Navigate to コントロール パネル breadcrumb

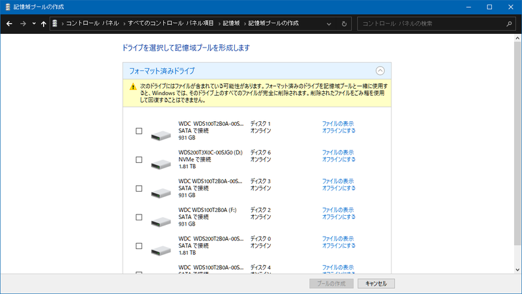[x=92, y=23]
